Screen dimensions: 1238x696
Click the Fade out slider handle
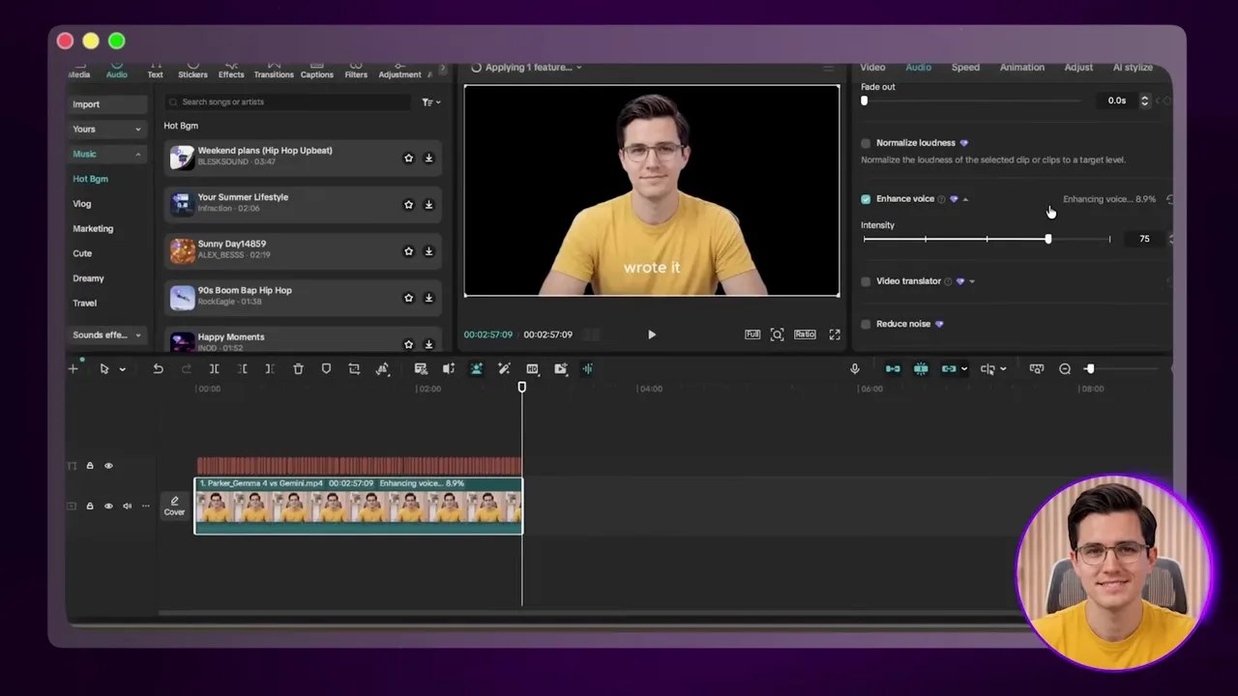[x=865, y=101]
